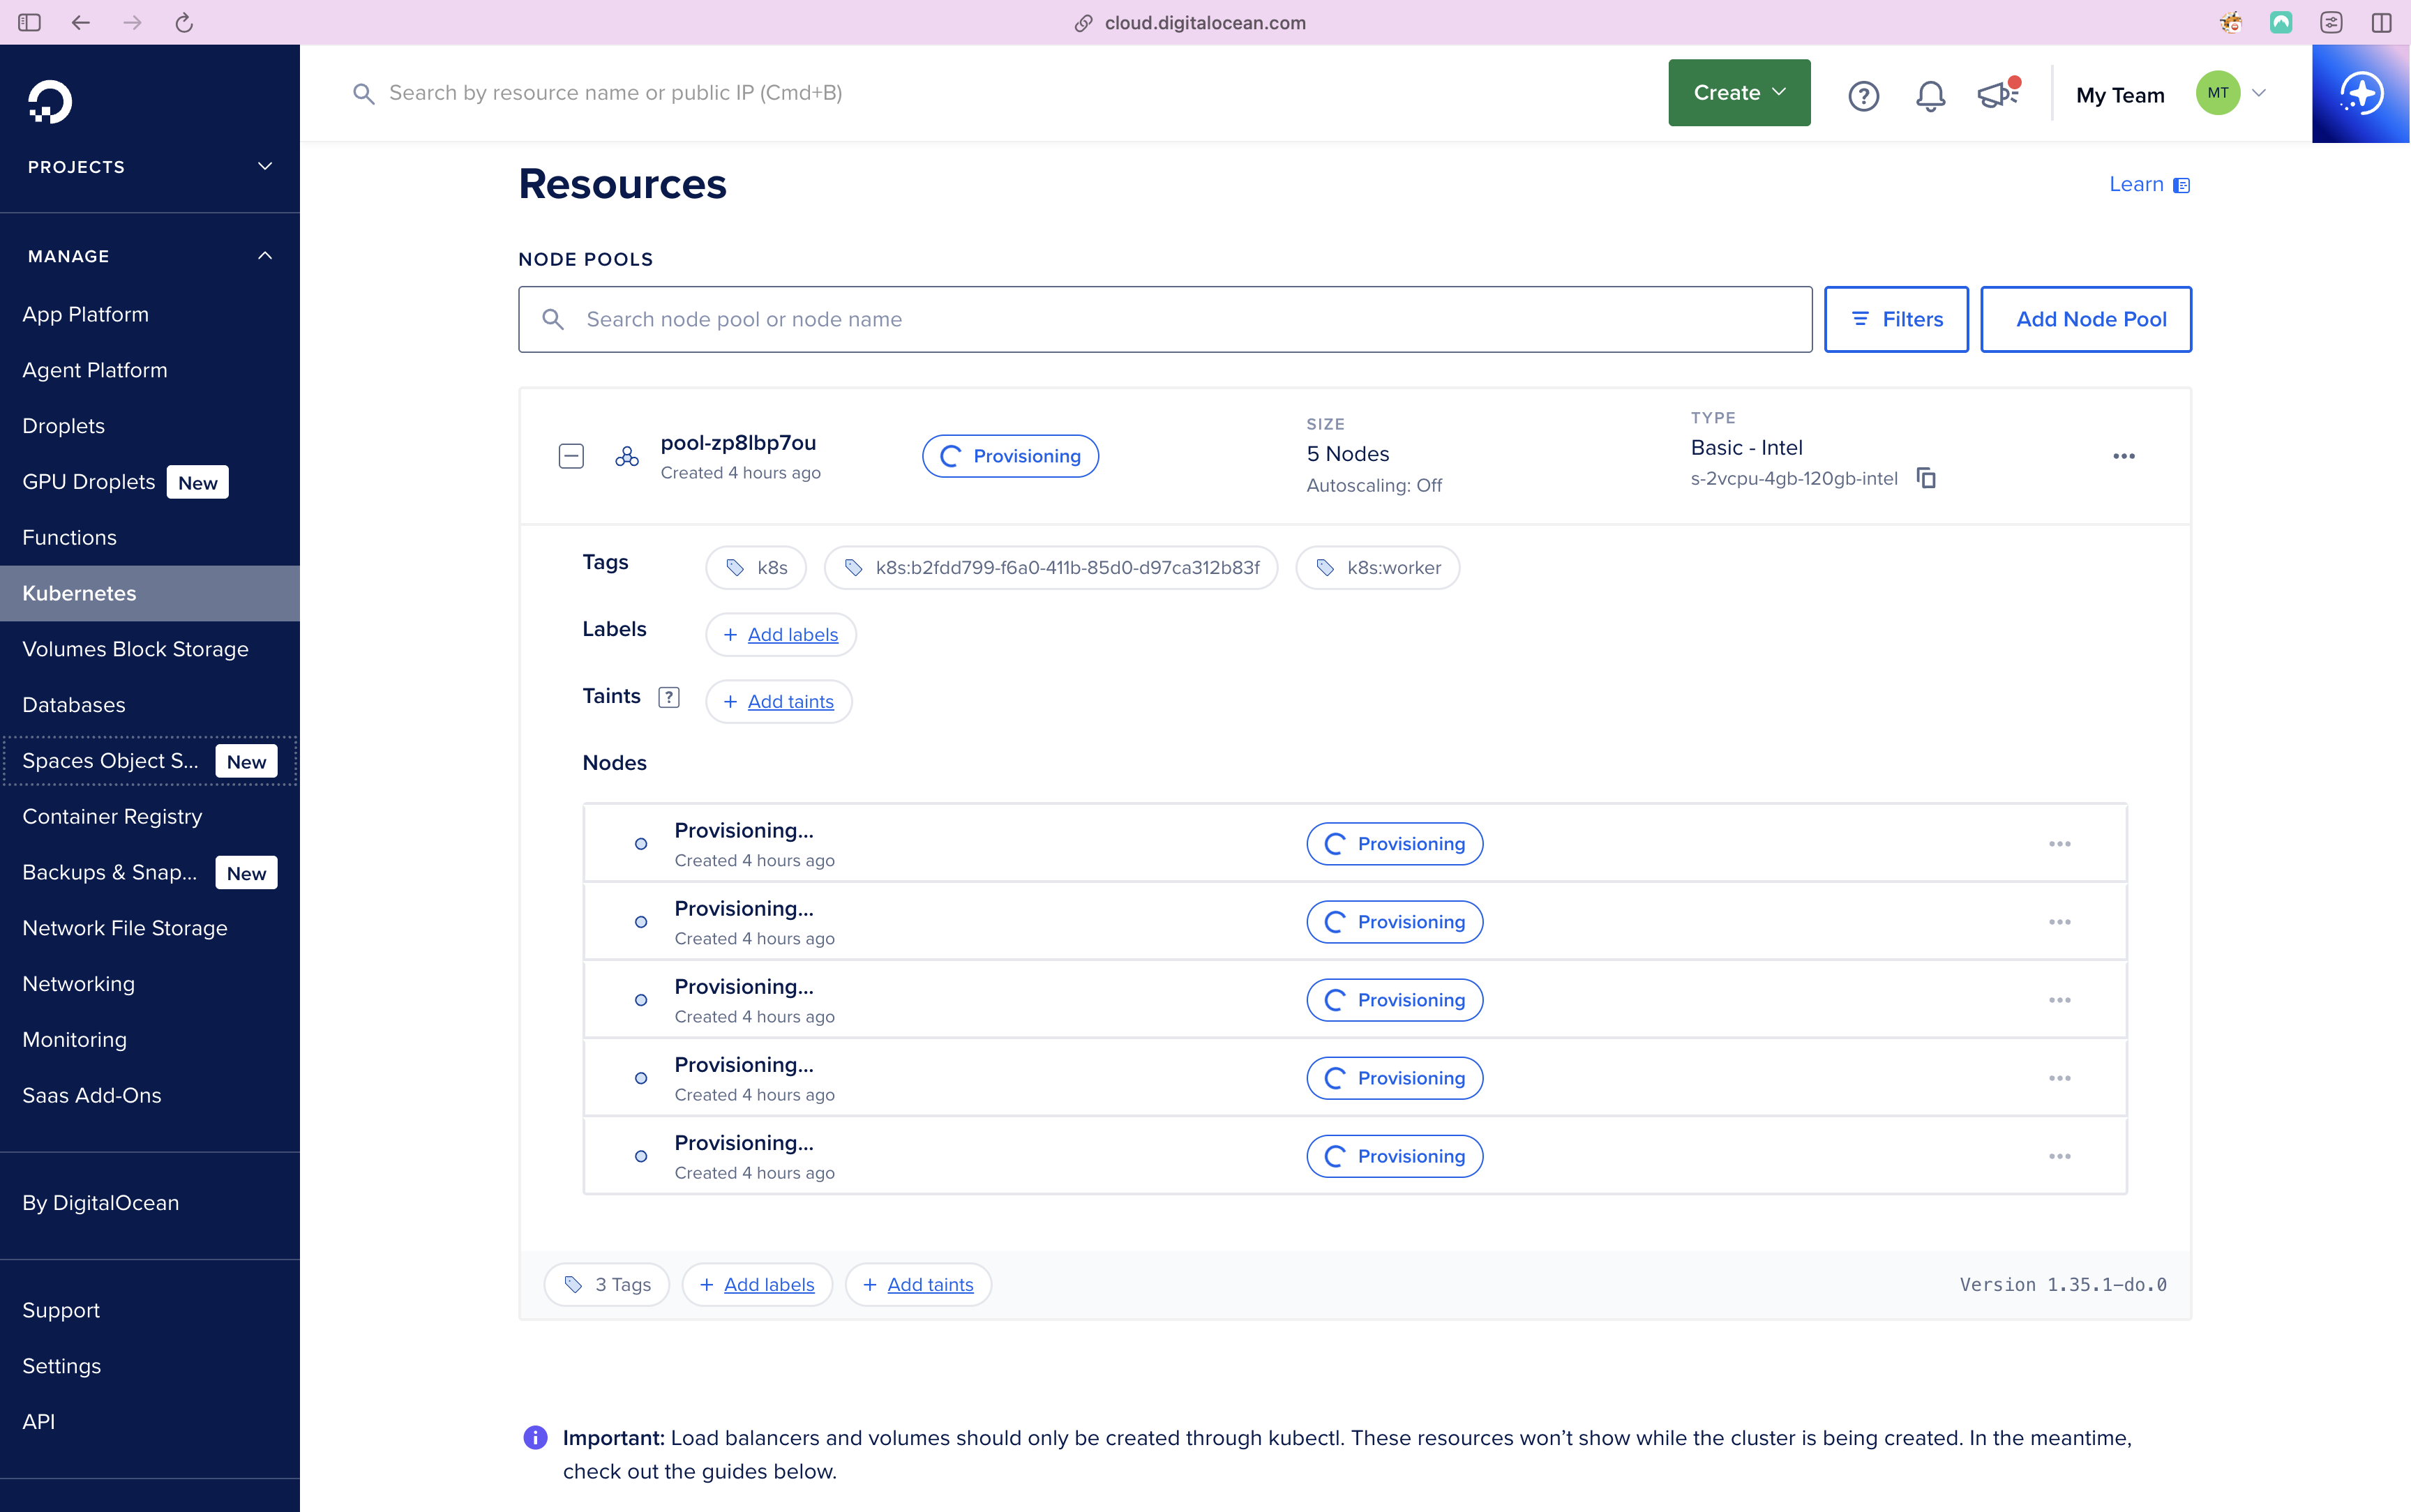Focus the node pool search field
The height and width of the screenshot is (1512, 2411).
1165,319
